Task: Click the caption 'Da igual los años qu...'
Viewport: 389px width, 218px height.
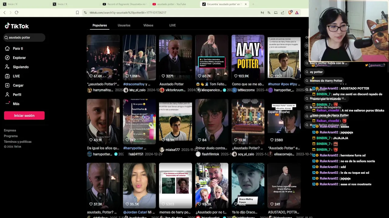Action: [x=103, y=148]
